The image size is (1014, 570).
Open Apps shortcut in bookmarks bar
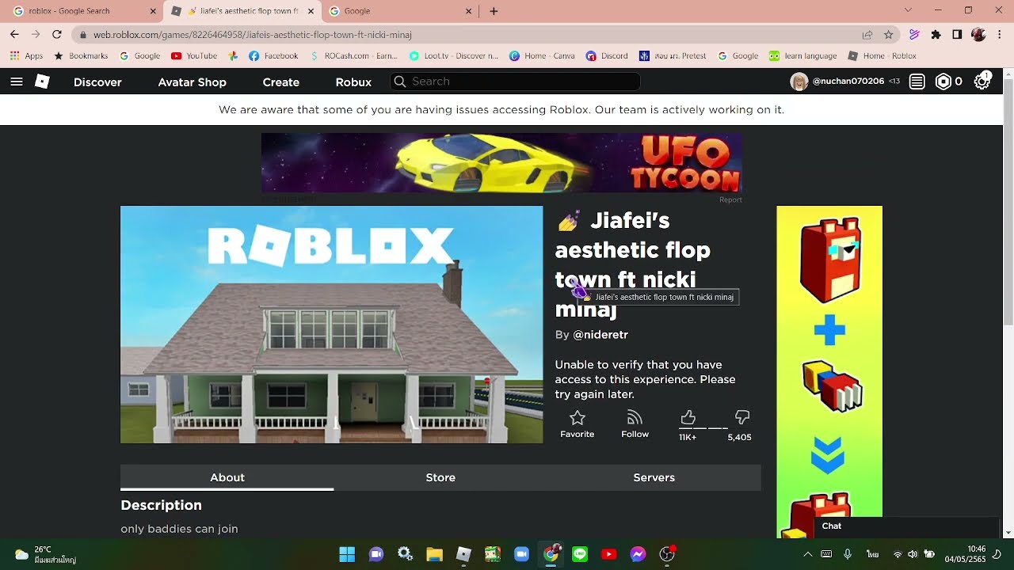point(26,56)
